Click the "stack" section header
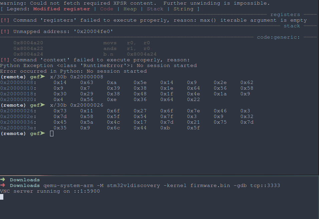The height and width of the screenshot is (219, 319). pos(292,26)
